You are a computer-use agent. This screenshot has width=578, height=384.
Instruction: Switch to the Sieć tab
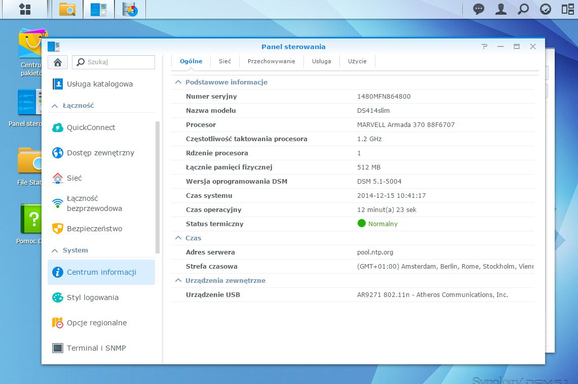point(225,62)
